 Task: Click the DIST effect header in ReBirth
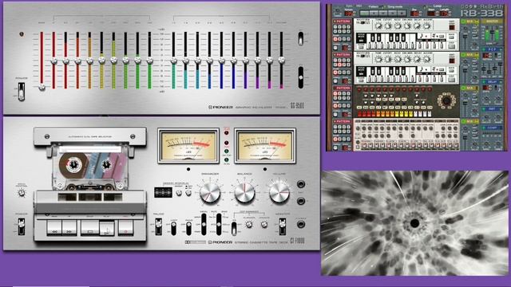[x=492, y=108]
